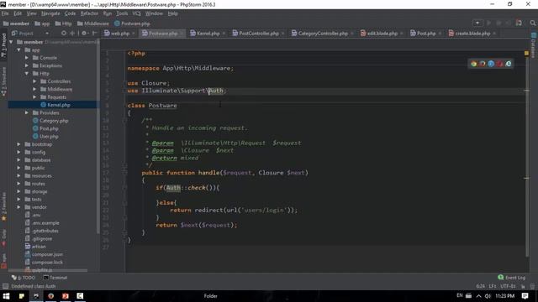Open PowerPoint taskbar icon
This screenshot has height=302, width=538.
(x=66, y=296)
